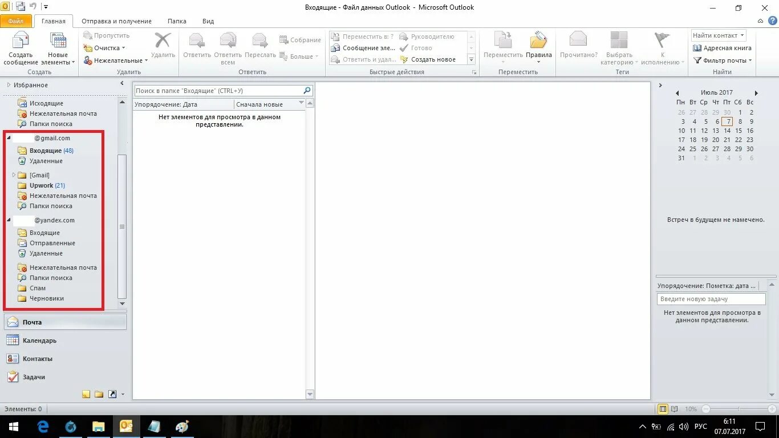Click the new task input field

[x=711, y=299]
